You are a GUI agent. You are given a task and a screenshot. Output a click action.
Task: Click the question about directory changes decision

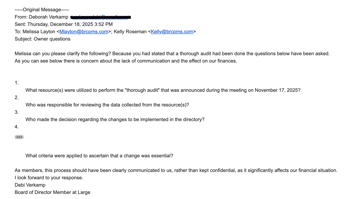point(115,119)
